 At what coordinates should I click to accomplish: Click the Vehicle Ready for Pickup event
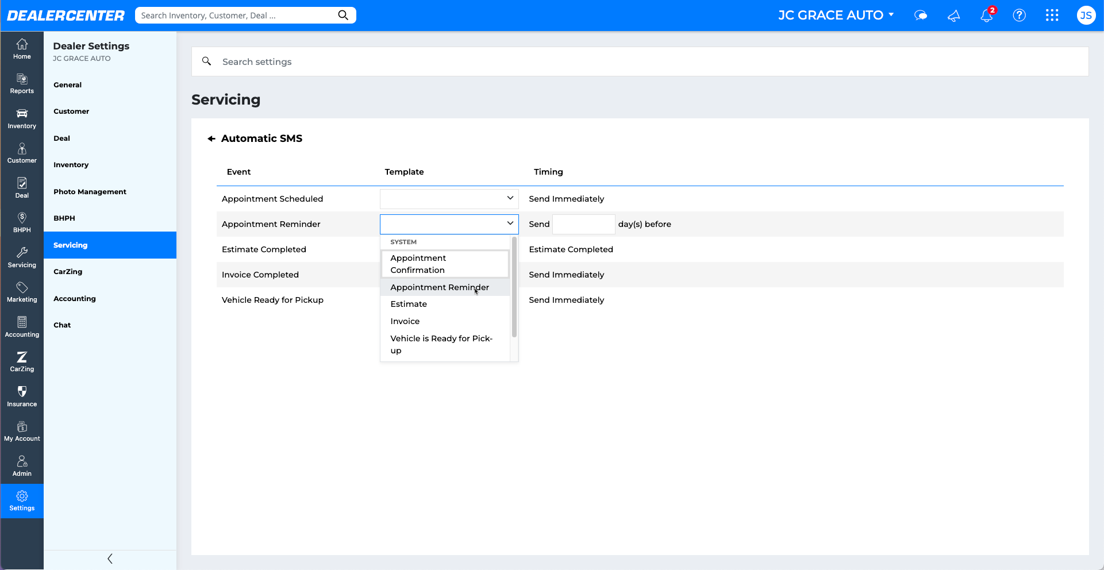[x=272, y=300]
